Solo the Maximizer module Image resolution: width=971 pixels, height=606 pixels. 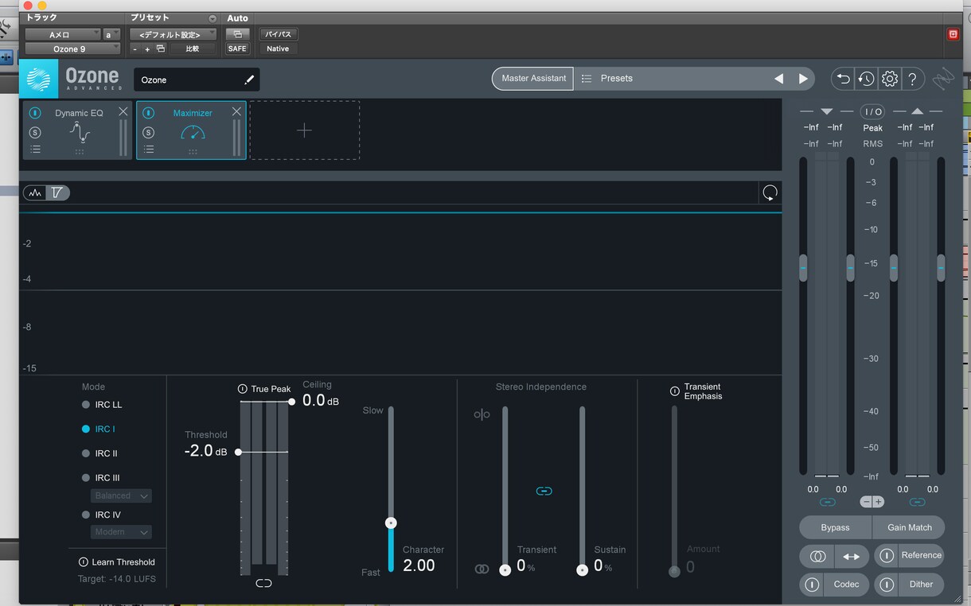149,132
